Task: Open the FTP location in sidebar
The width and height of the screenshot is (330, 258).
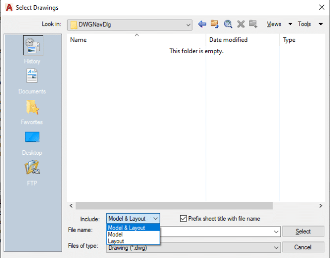Action: pos(32,173)
